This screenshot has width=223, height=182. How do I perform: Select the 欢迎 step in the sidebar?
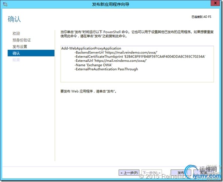point(16,33)
